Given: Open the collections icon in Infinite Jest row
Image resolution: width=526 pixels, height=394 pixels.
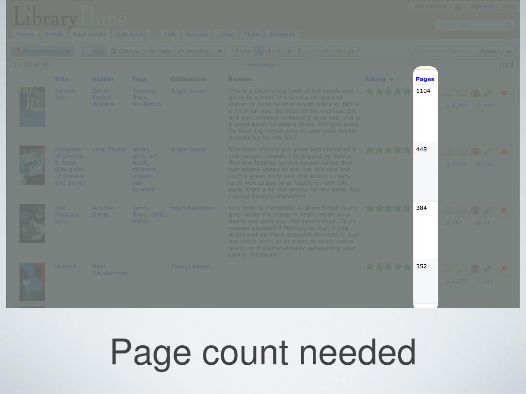Looking at the screenshot, I should [x=475, y=93].
